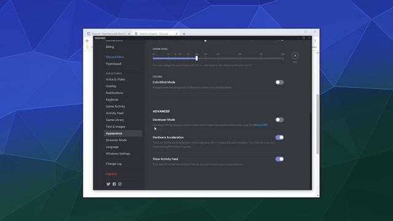Open Discord's Instagram page icon
The image size is (393, 221).
coord(120,184)
